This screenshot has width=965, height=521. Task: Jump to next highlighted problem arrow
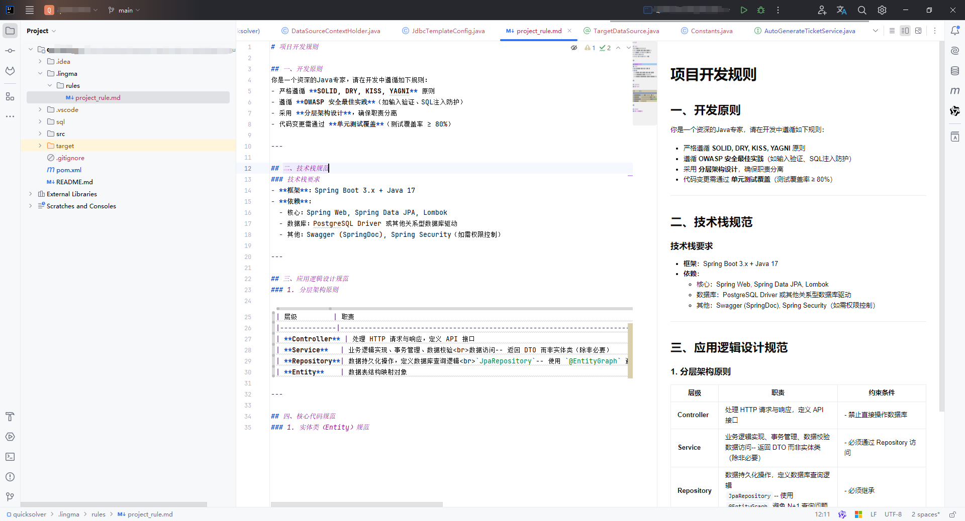[x=629, y=48]
